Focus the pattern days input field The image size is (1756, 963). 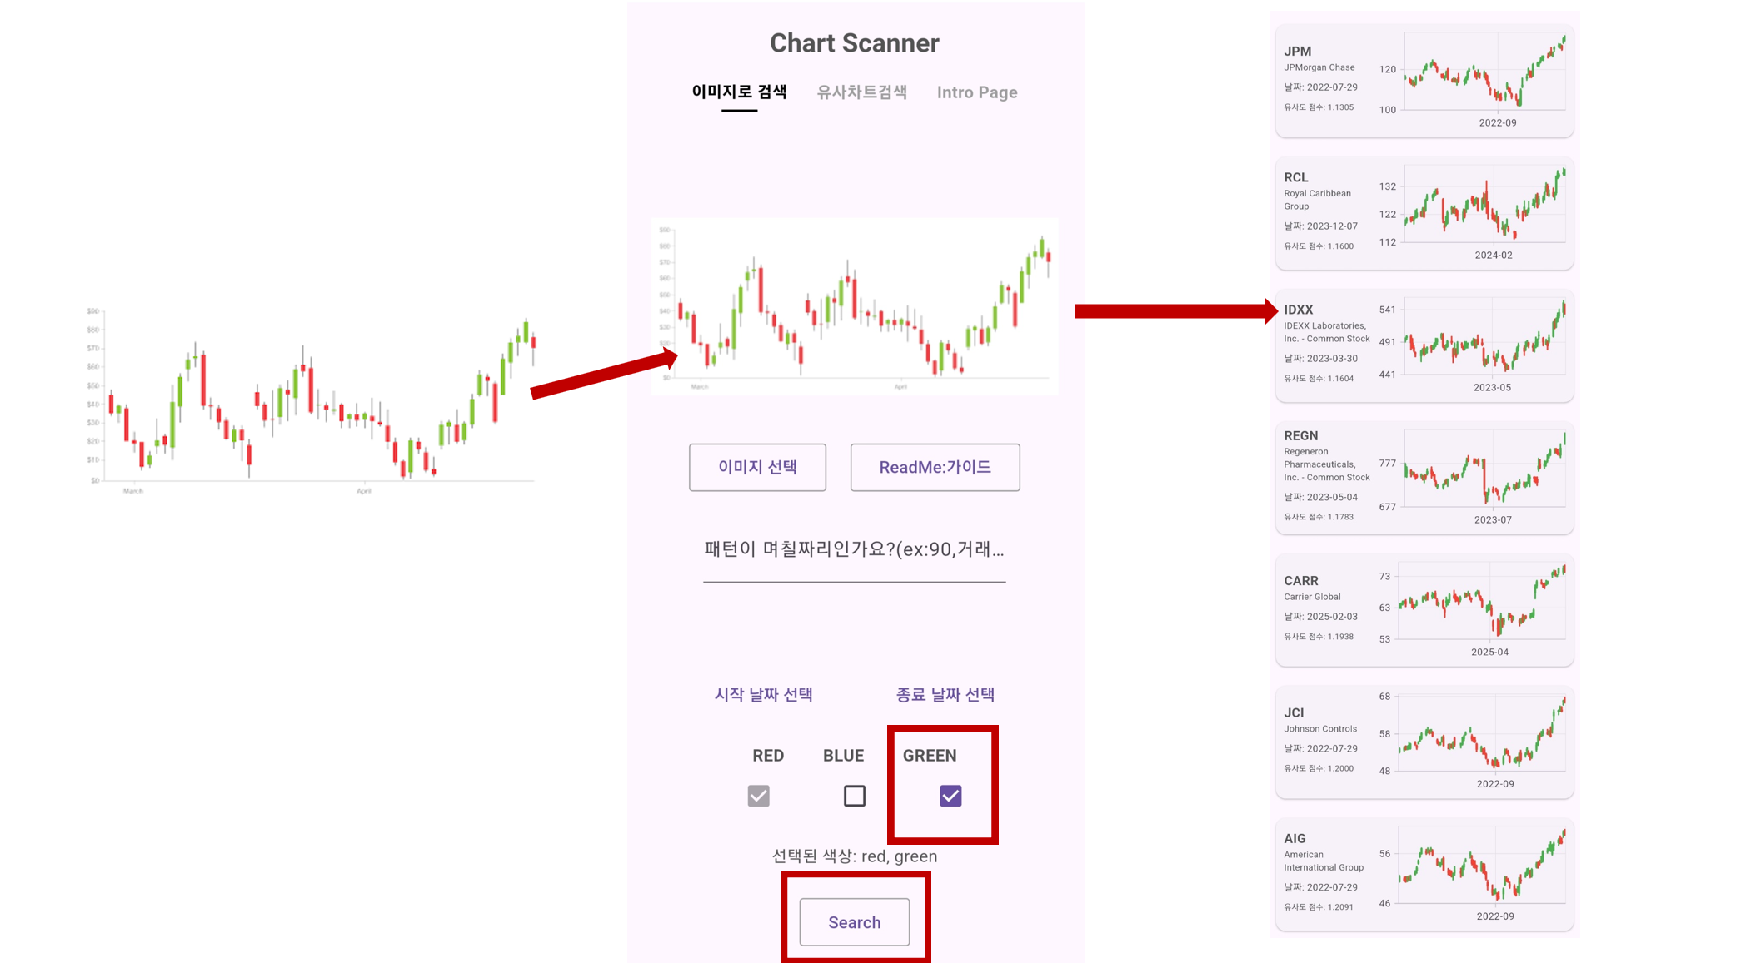click(854, 554)
